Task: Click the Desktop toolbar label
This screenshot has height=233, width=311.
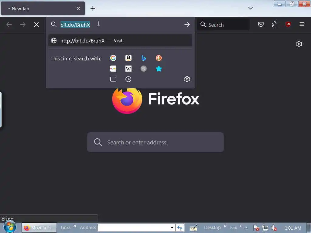Action: click(212, 228)
